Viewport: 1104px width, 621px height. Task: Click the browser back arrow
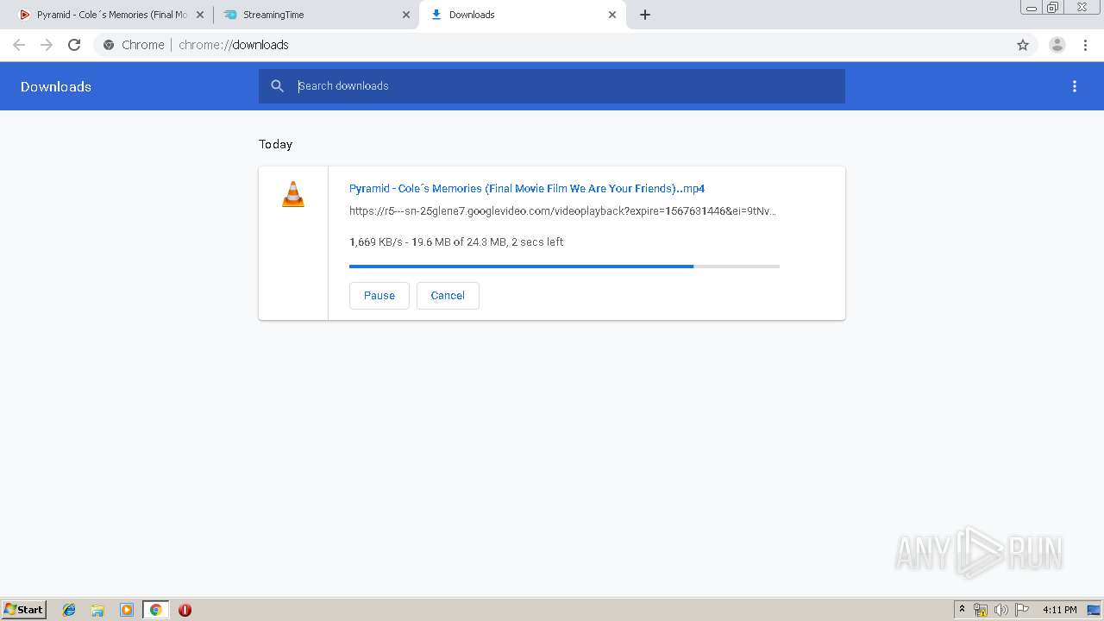coord(19,45)
